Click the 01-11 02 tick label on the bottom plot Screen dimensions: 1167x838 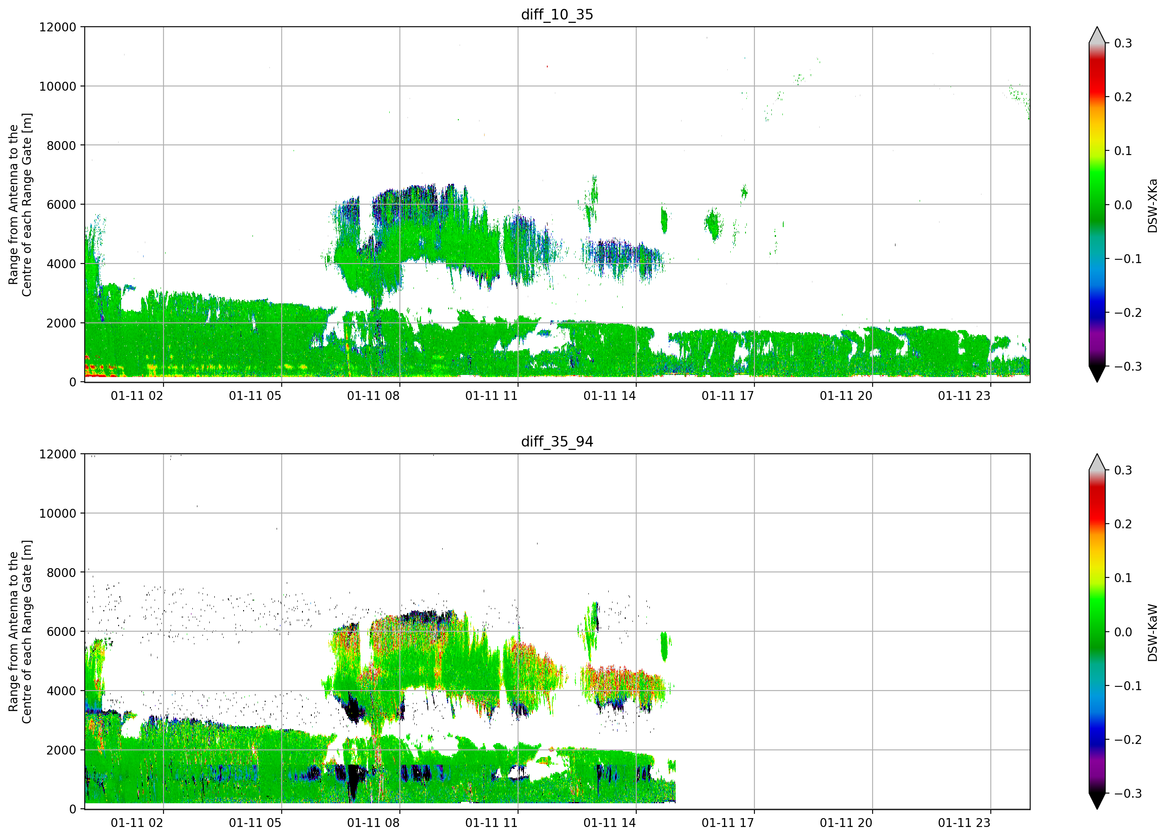point(137,823)
